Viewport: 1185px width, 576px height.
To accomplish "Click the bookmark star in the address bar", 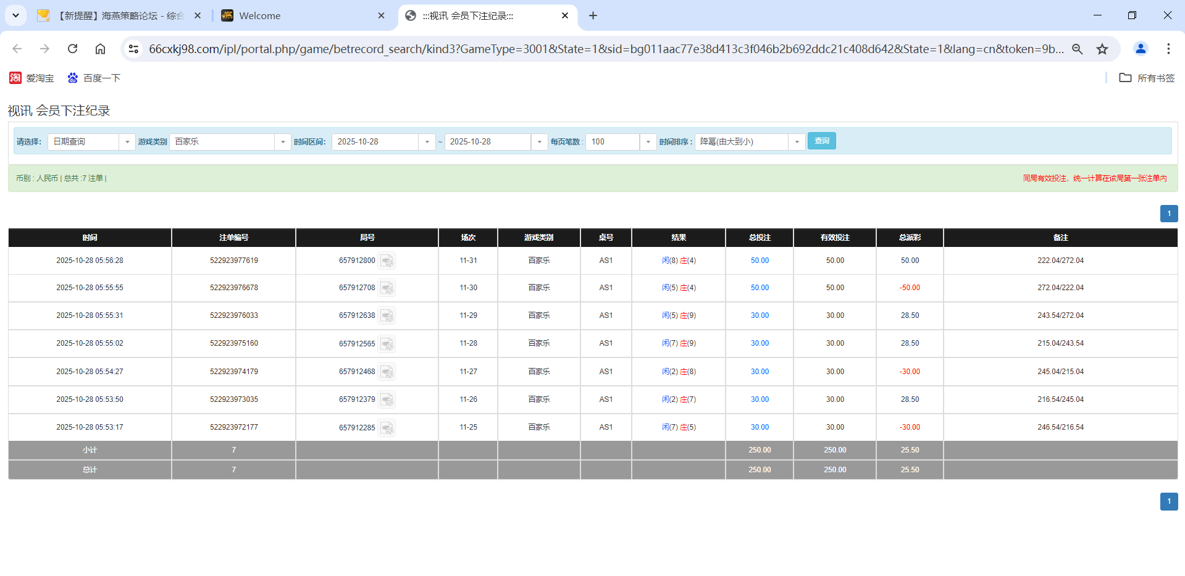I will (x=1102, y=49).
